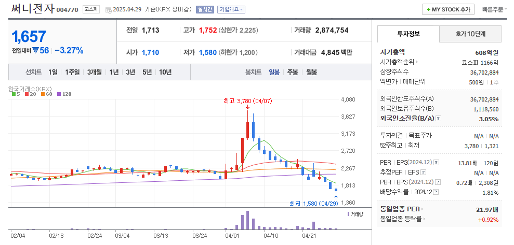The height and width of the screenshot is (245, 514).
Task: Click the 액면가 value 500원 1주
Action: (x=484, y=82)
